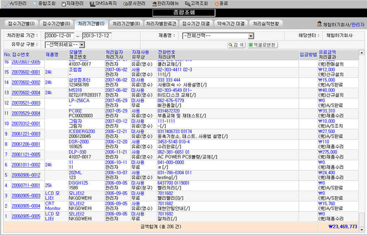Open SMS&쪽지 from the top menu
This screenshot has height=236, width=367.
click(x=92, y=4)
